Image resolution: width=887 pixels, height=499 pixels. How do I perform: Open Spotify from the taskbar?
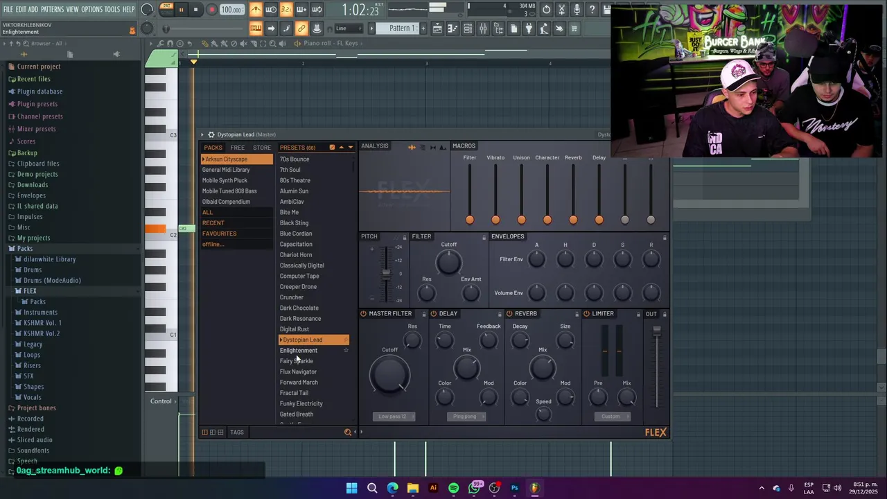point(453,488)
